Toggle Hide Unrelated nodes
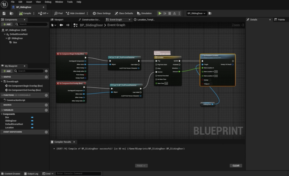Image resolution: width=289 pixels, height=176 pixels. 75,13
